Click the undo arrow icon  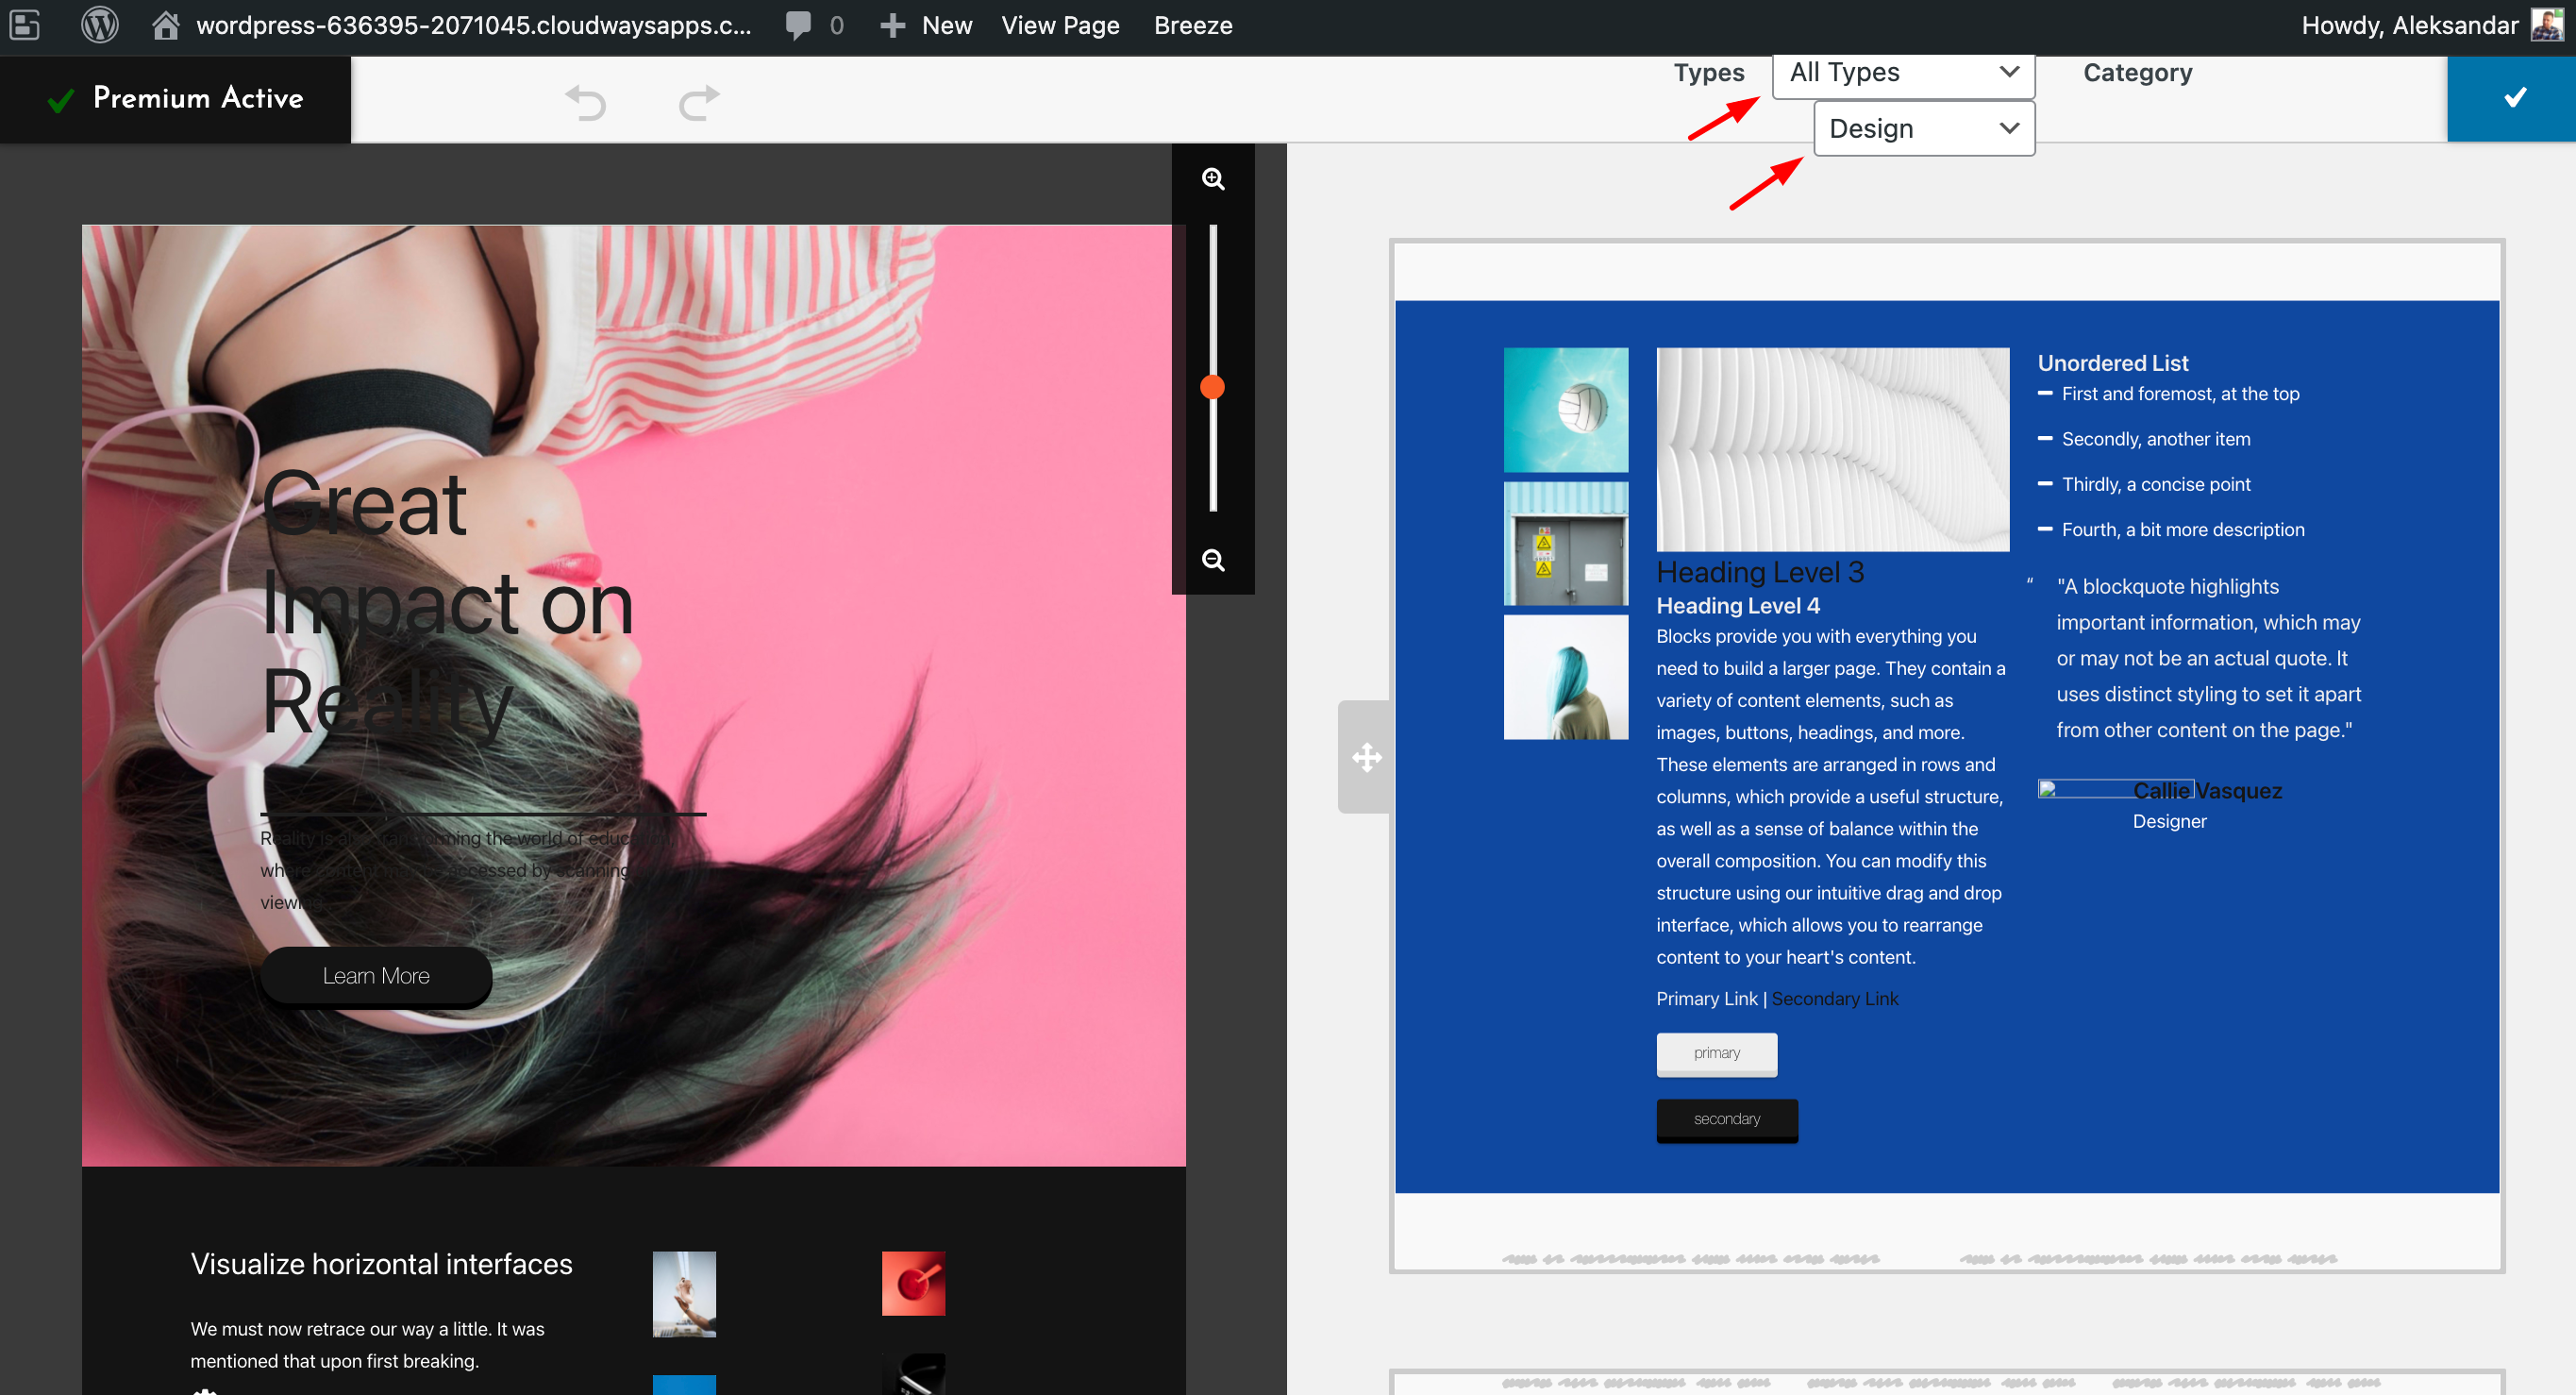[x=586, y=102]
